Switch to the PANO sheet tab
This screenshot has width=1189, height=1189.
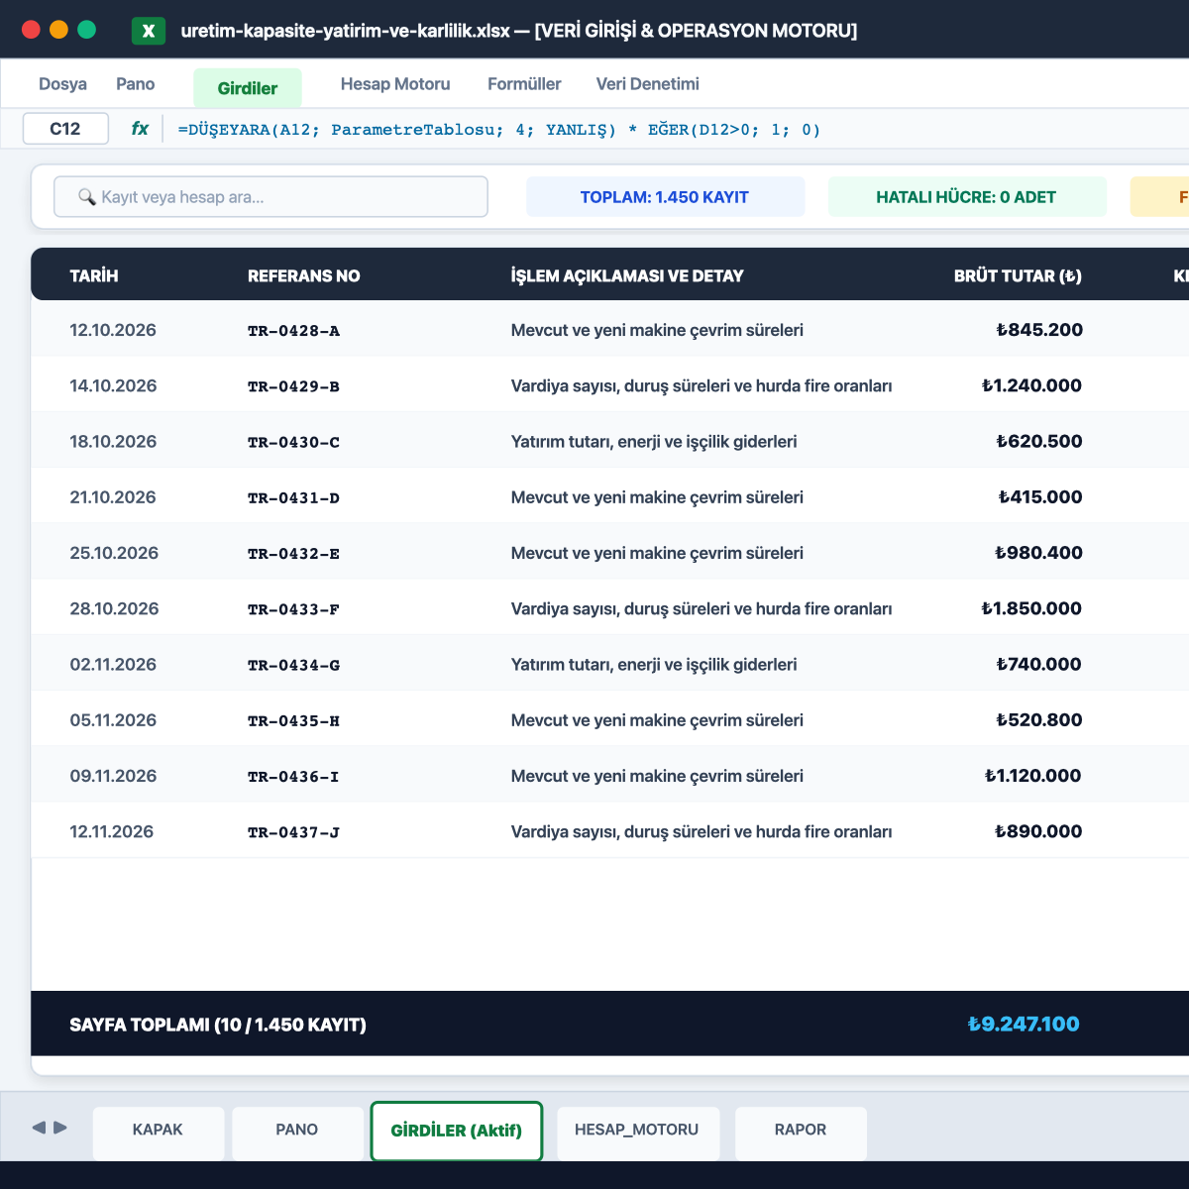click(x=297, y=1133)
